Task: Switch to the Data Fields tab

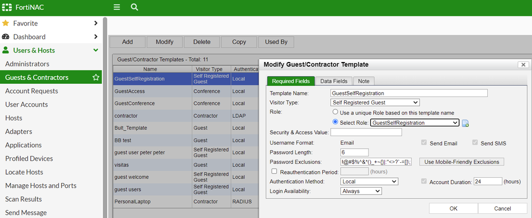Action: pos(333,81)
